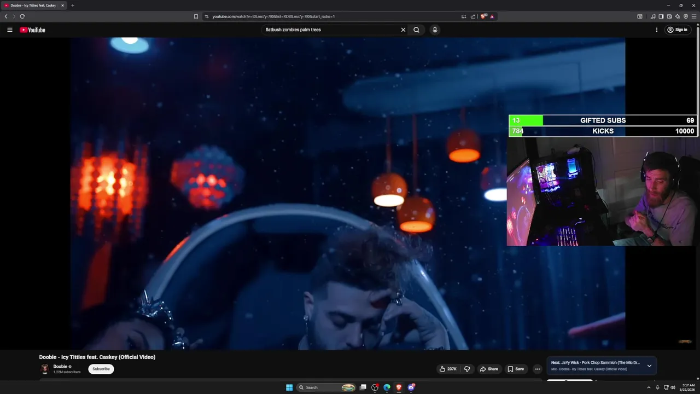This screenshot has width=700, height=394.
Task: Open the Brave main menu
Action: tap(694, 16)
